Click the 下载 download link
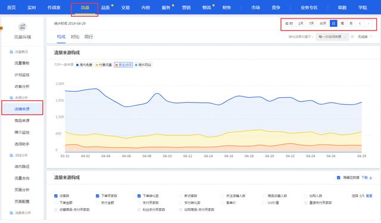381x223 pixels. 364,178
